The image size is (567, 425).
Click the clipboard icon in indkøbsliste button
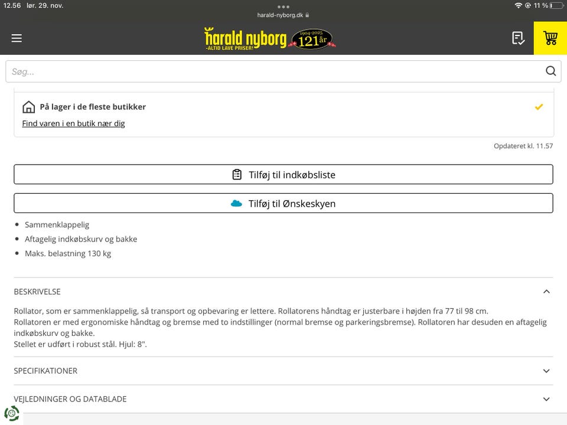(237, 175)
